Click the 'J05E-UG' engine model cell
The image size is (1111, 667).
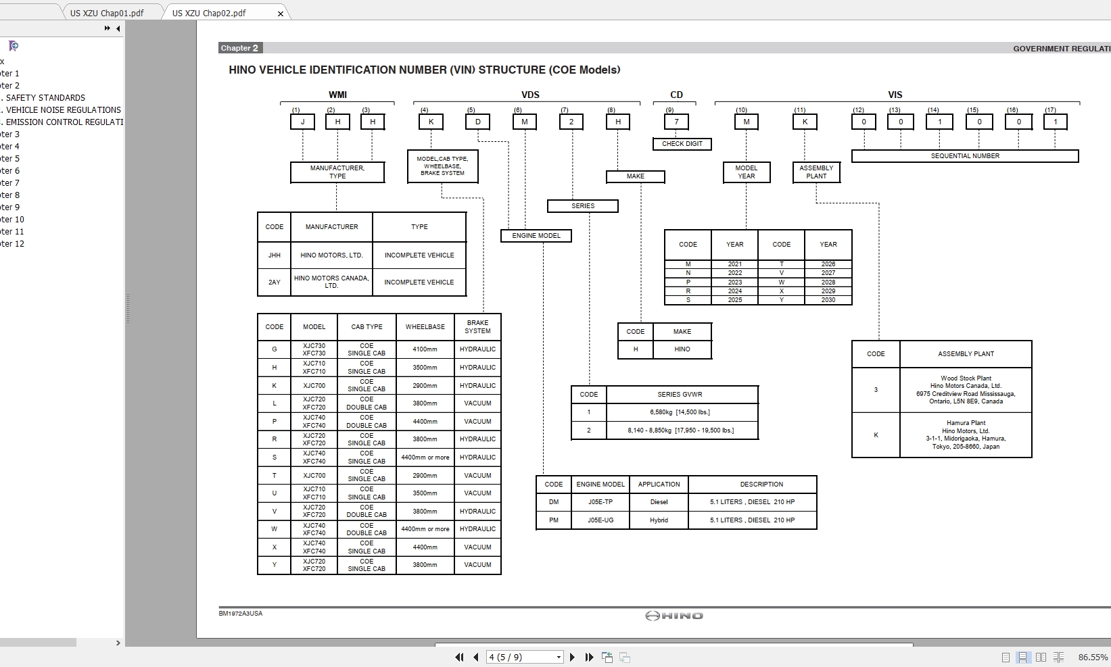coord(600,520)
